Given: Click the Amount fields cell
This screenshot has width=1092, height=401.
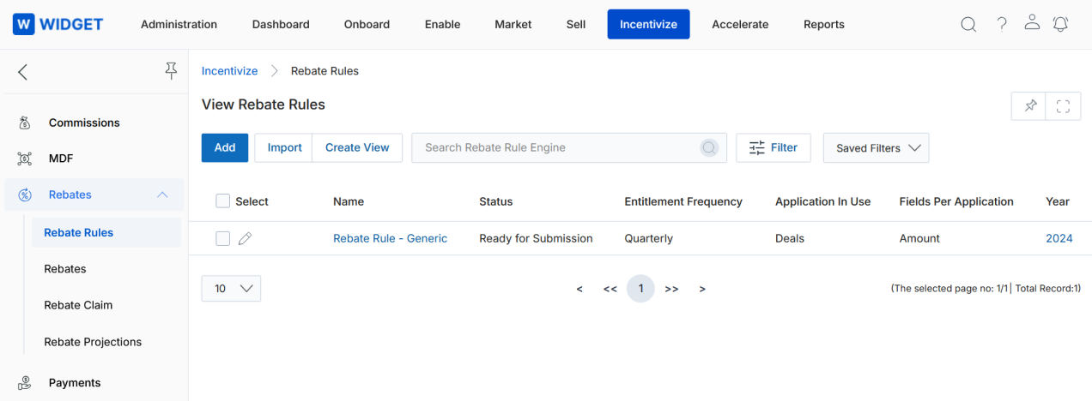Looking at the screenshot, I should (x=919, y=238).
